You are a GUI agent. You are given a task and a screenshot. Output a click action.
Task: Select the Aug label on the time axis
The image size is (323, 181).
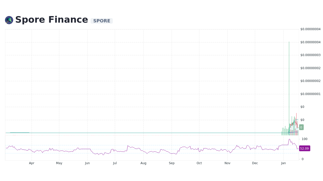coord(143,163)
